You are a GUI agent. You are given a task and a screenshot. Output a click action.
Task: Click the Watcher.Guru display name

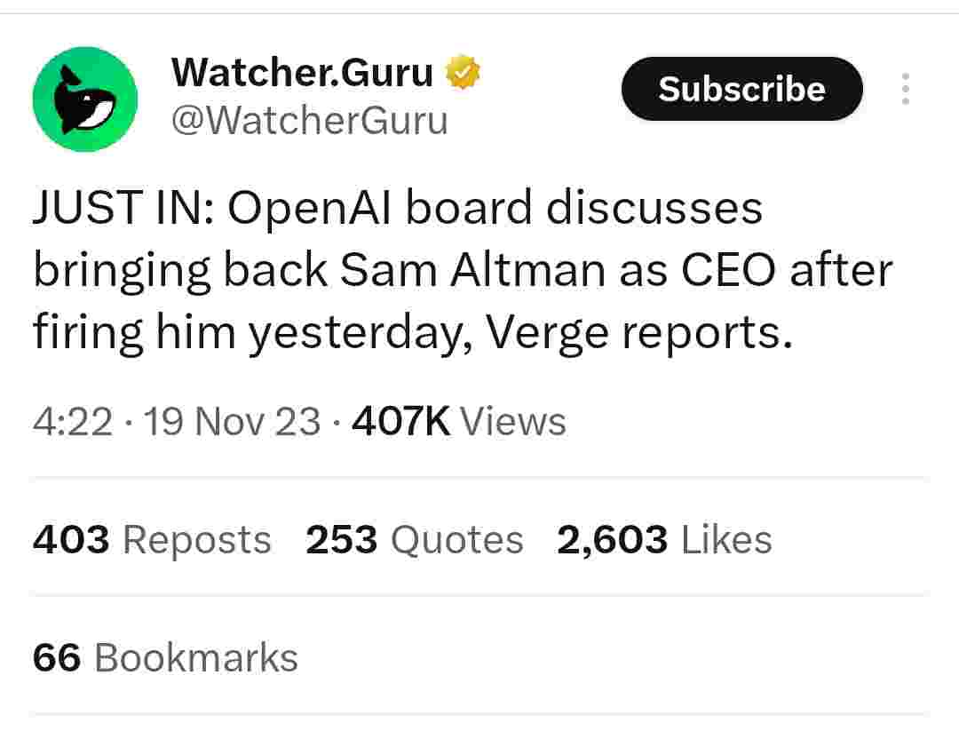[302, 73]
